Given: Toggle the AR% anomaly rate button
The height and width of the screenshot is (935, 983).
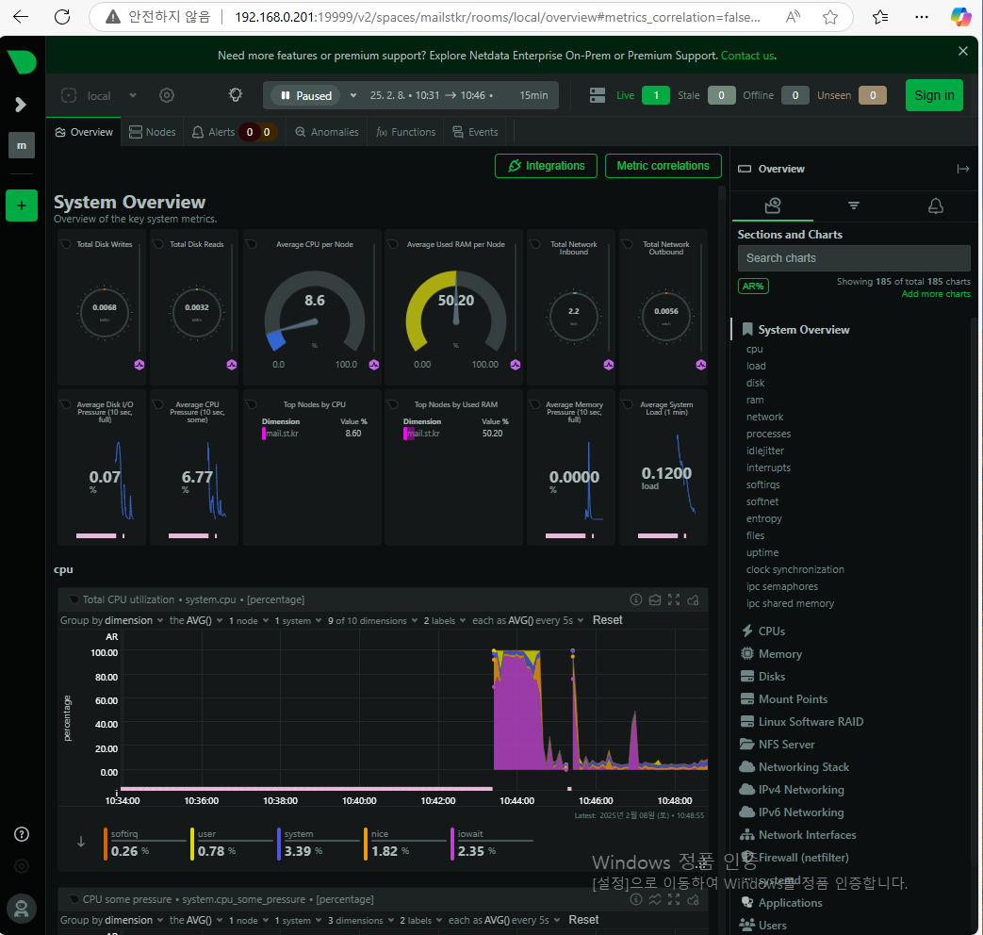Looking at the screenshot, I should click(x=753, y=286).
